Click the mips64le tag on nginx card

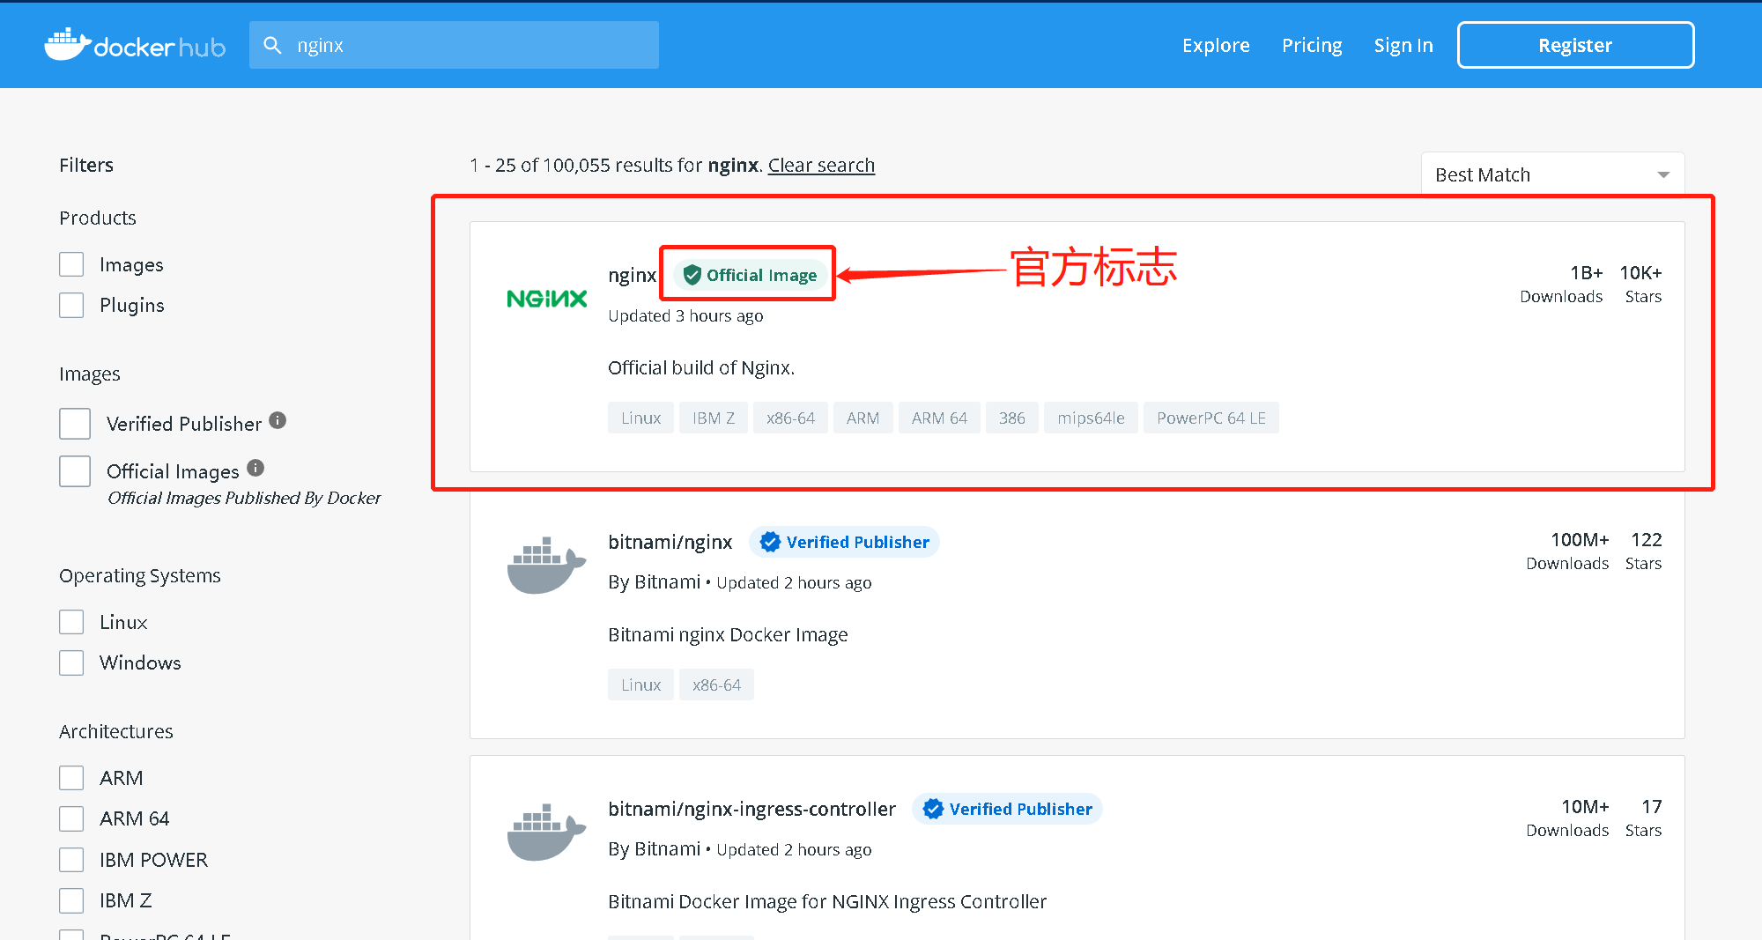pos(1091,418)
